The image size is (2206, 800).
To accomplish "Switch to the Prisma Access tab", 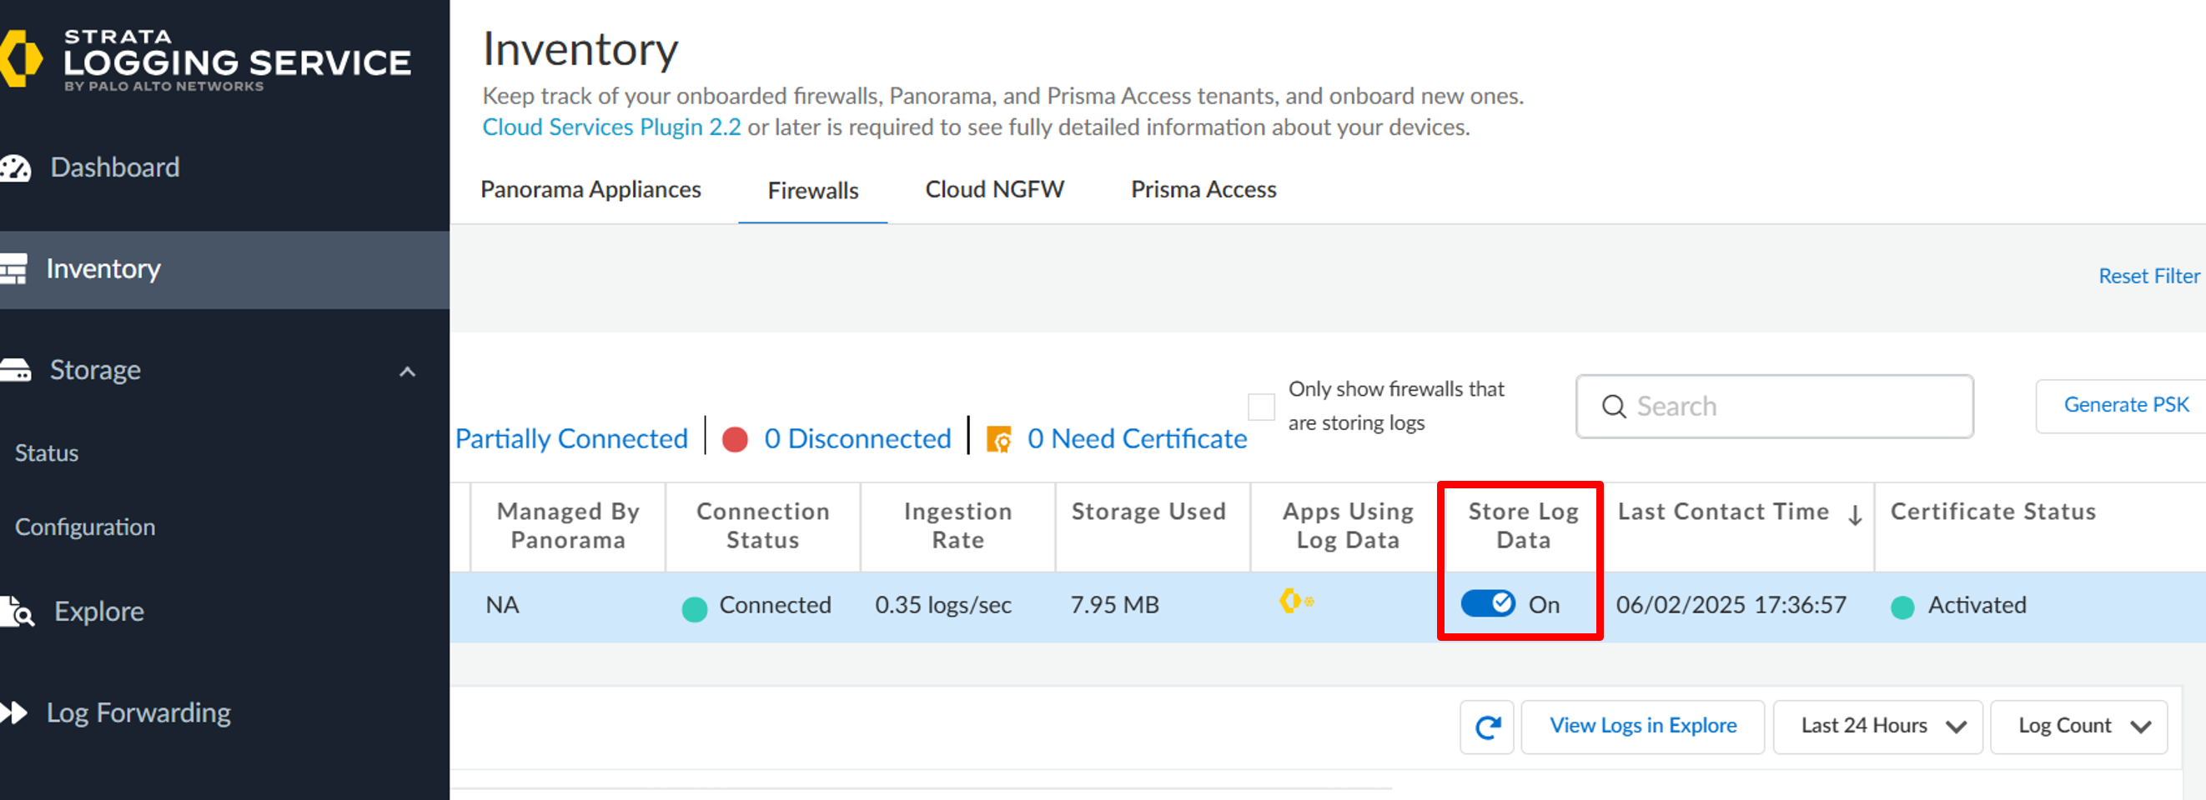I will pyautogui.click(x=1204, y=190).
